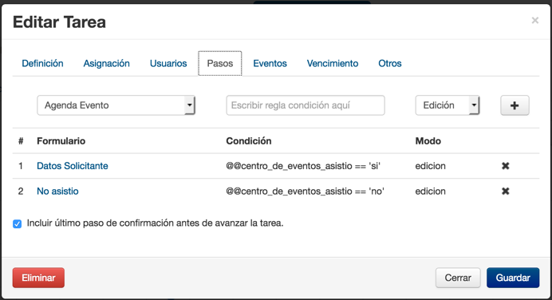This screenshot has height=300, width=552.
Task: Open the Vencimiento tab
Action: pos(333,63)
